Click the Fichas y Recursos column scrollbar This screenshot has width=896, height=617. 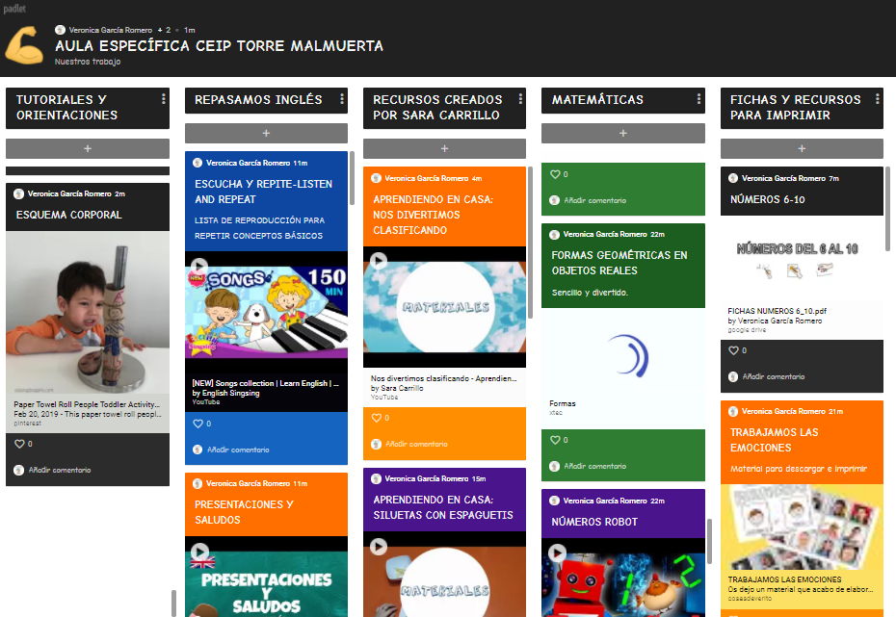click(x=887, y=208)
